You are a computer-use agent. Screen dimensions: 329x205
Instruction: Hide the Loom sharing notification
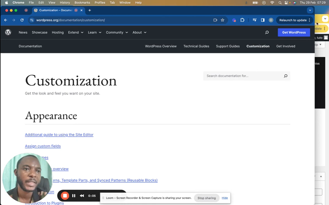(225, 198)
